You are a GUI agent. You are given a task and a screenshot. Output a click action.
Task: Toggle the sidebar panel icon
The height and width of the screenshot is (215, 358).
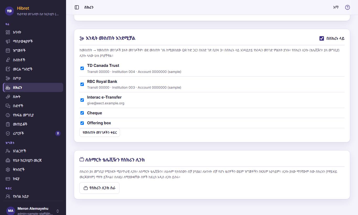pyautogui.click(x=77, y=7)
